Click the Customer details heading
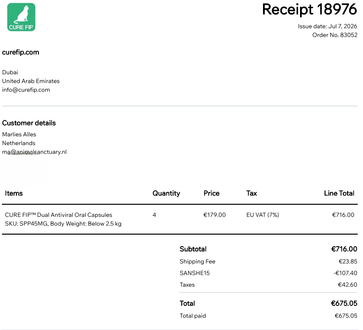This screenshot has width=363, height=330. [x=29, y=123]
